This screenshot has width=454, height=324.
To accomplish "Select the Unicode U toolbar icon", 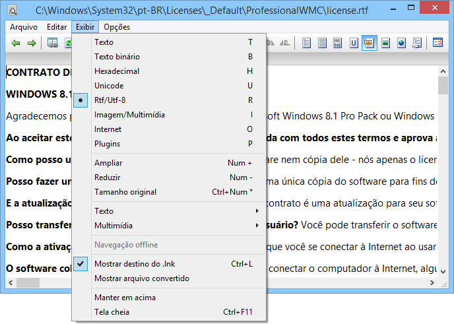I will pyautogui.click(x=353, y=43).
